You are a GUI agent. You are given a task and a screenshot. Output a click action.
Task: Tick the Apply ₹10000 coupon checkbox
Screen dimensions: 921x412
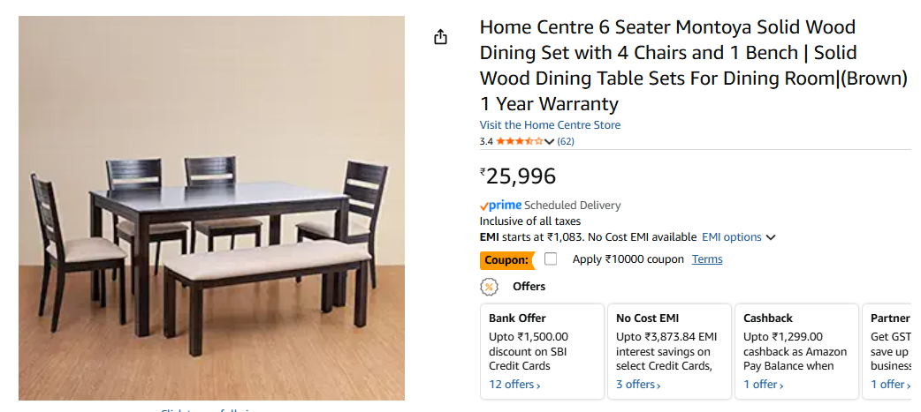click(x=551, y=259)
